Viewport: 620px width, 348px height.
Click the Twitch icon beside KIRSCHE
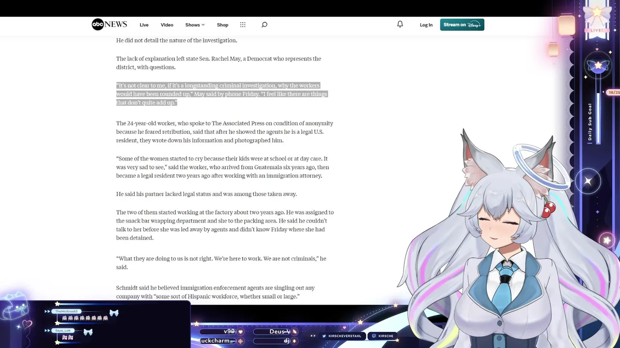374,336
